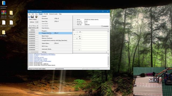Click memory table horizontal scroll left arrow
The image size is (172, 96).
tap(29, 52)
